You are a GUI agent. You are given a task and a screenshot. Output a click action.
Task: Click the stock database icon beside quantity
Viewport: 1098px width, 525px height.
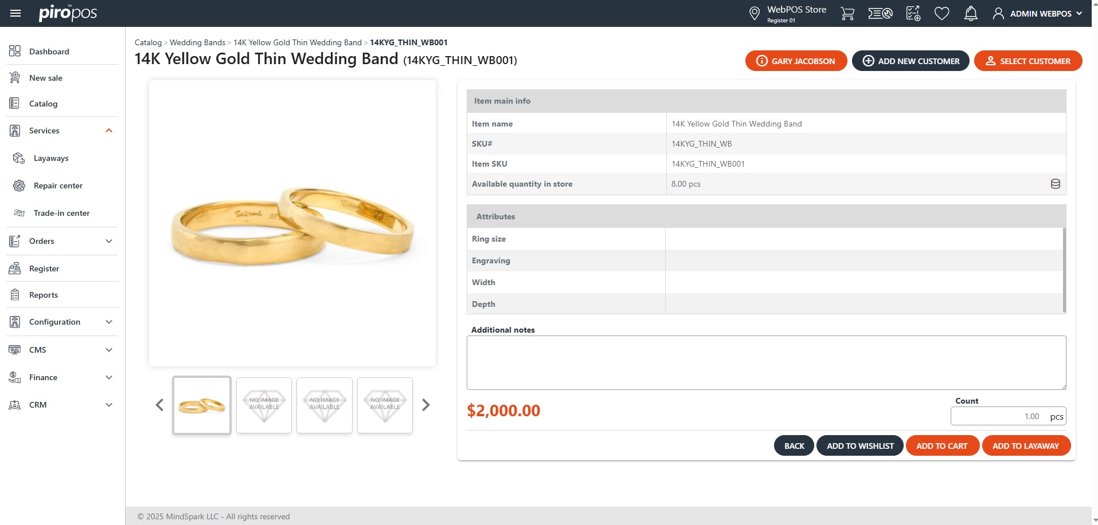[1055, 184]
